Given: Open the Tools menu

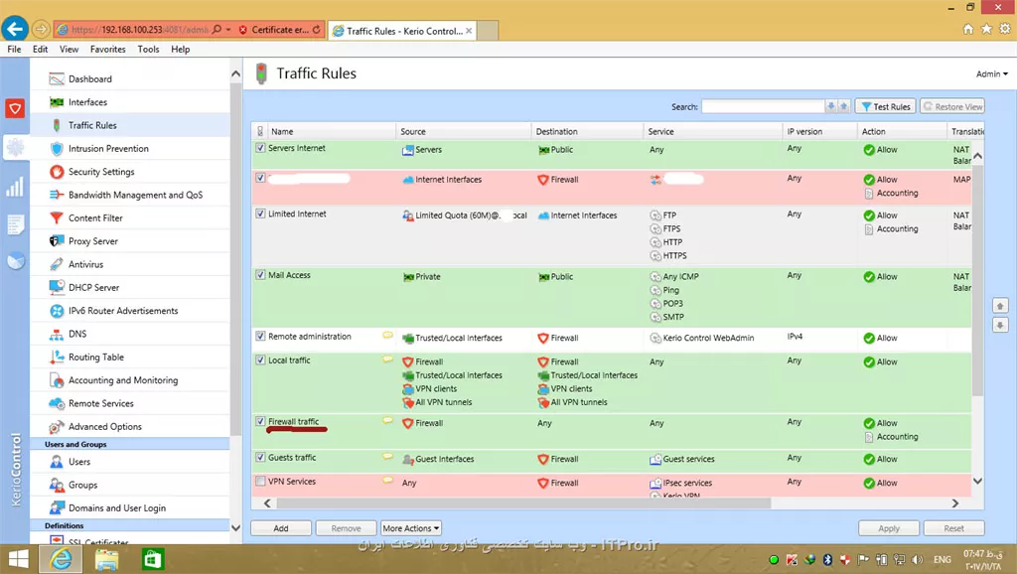Looking at the screenshot, I should 148,50.
